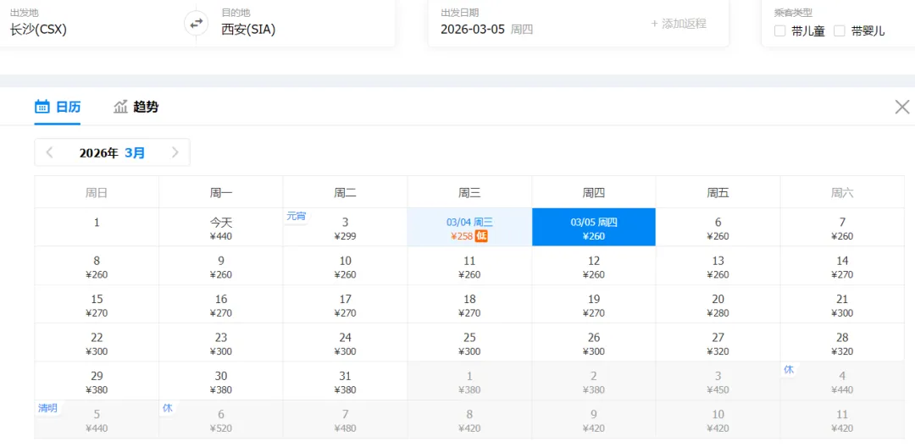Select the highlighted 03/05 周四 date
Viewport: 915px width, 447px height.
[594, 227]
